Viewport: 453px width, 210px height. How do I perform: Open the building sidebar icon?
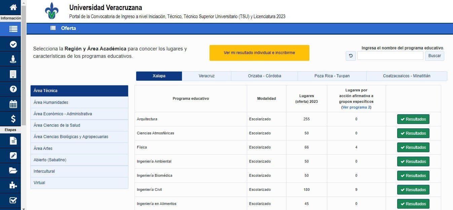coord(13,74)
